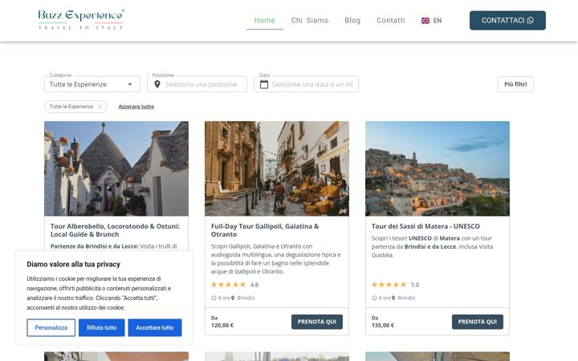
Task: Click the location pin icon in Posizione
Action: [157, 84]
